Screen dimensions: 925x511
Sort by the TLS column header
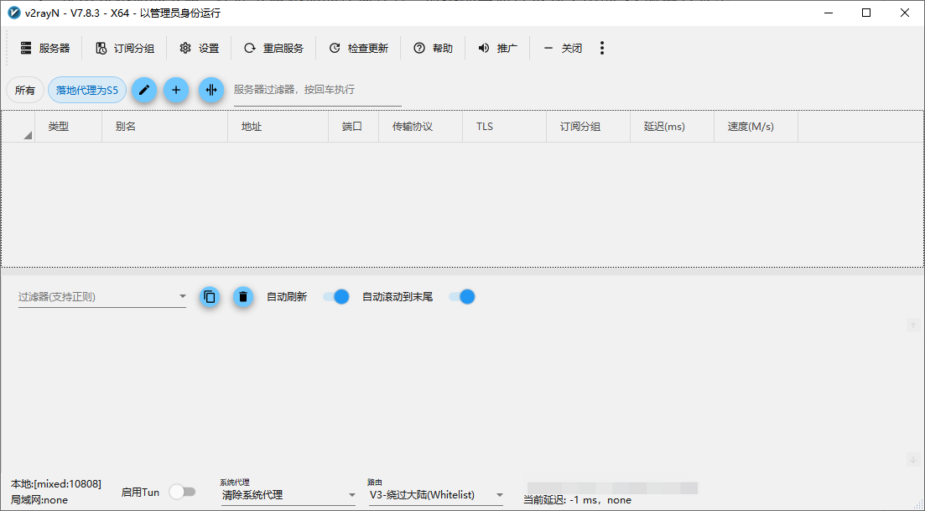[504, 127]
